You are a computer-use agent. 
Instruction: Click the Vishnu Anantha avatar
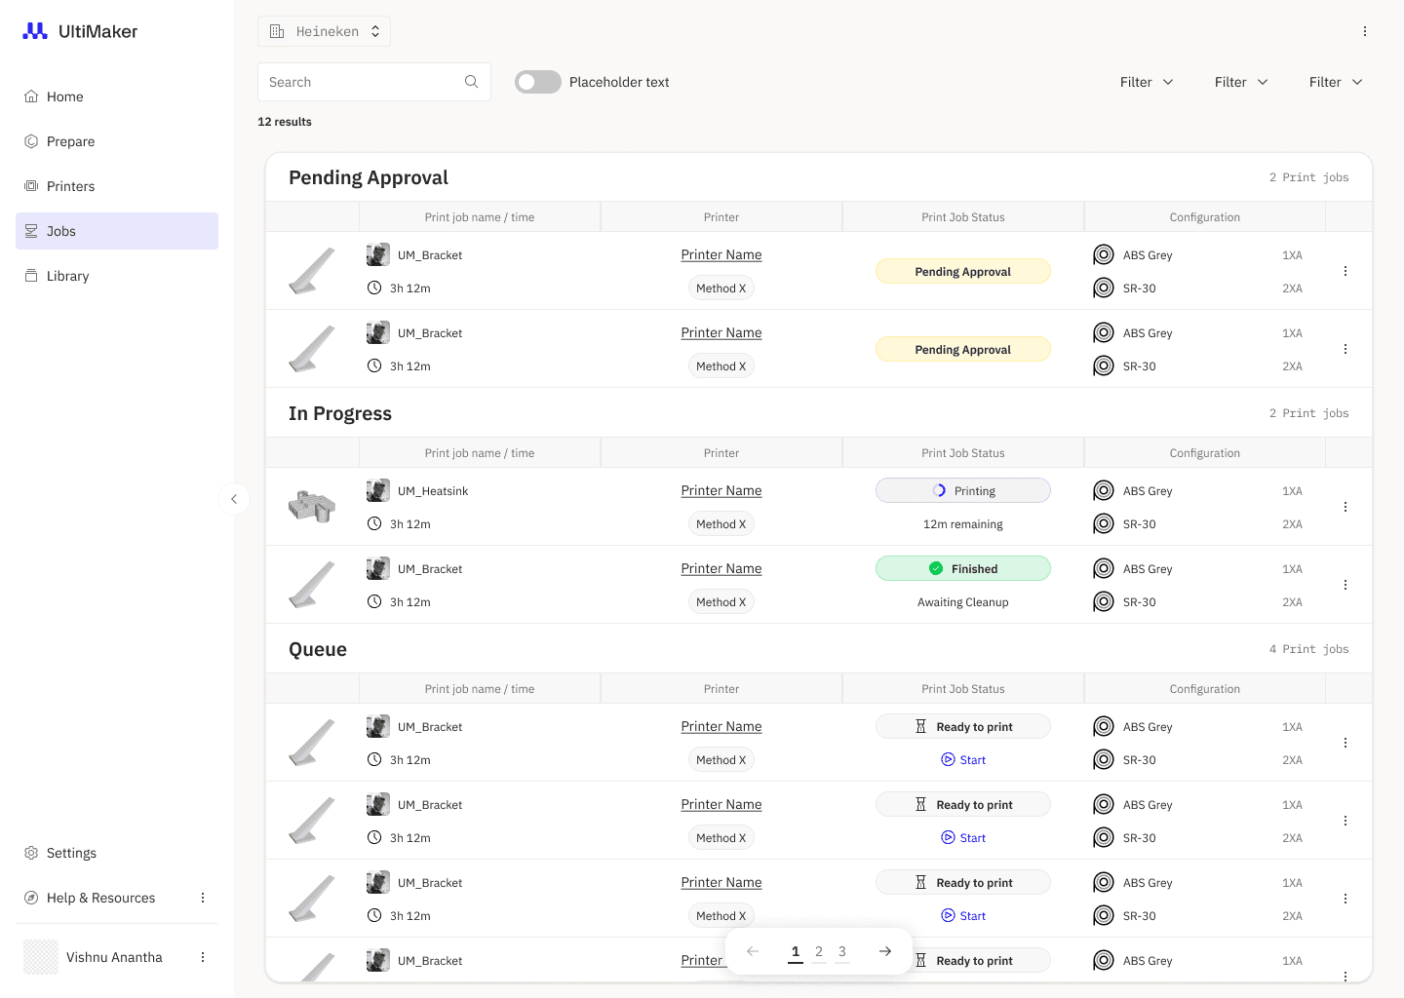pos(41,957)
